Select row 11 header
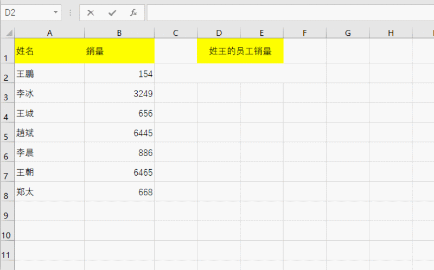Image resolution: width=434 pixels, height=270 pixels. tap(7, 250)
